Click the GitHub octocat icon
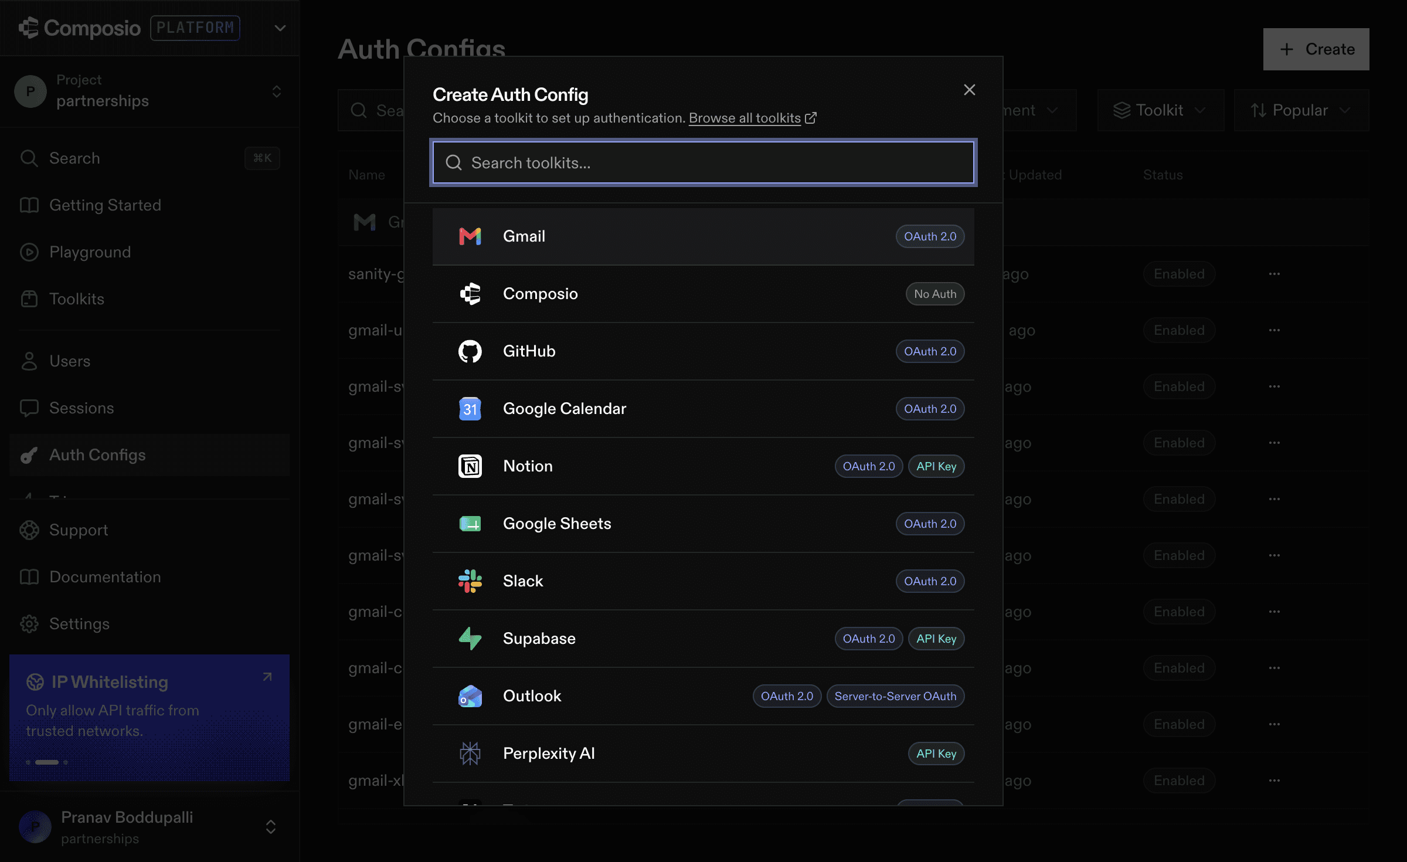1407x862 pixels. coord(470,351)
